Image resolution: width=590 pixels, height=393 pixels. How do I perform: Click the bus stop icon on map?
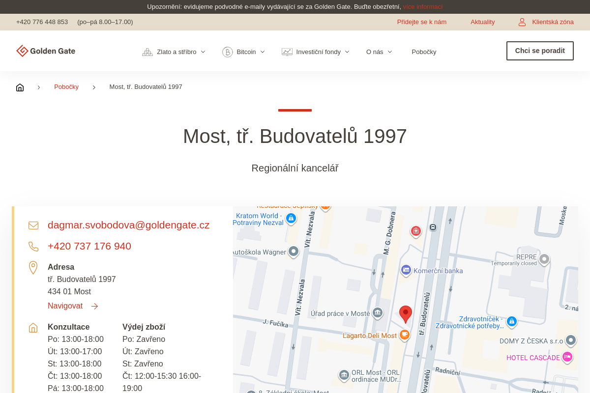(x=433, y=227)
